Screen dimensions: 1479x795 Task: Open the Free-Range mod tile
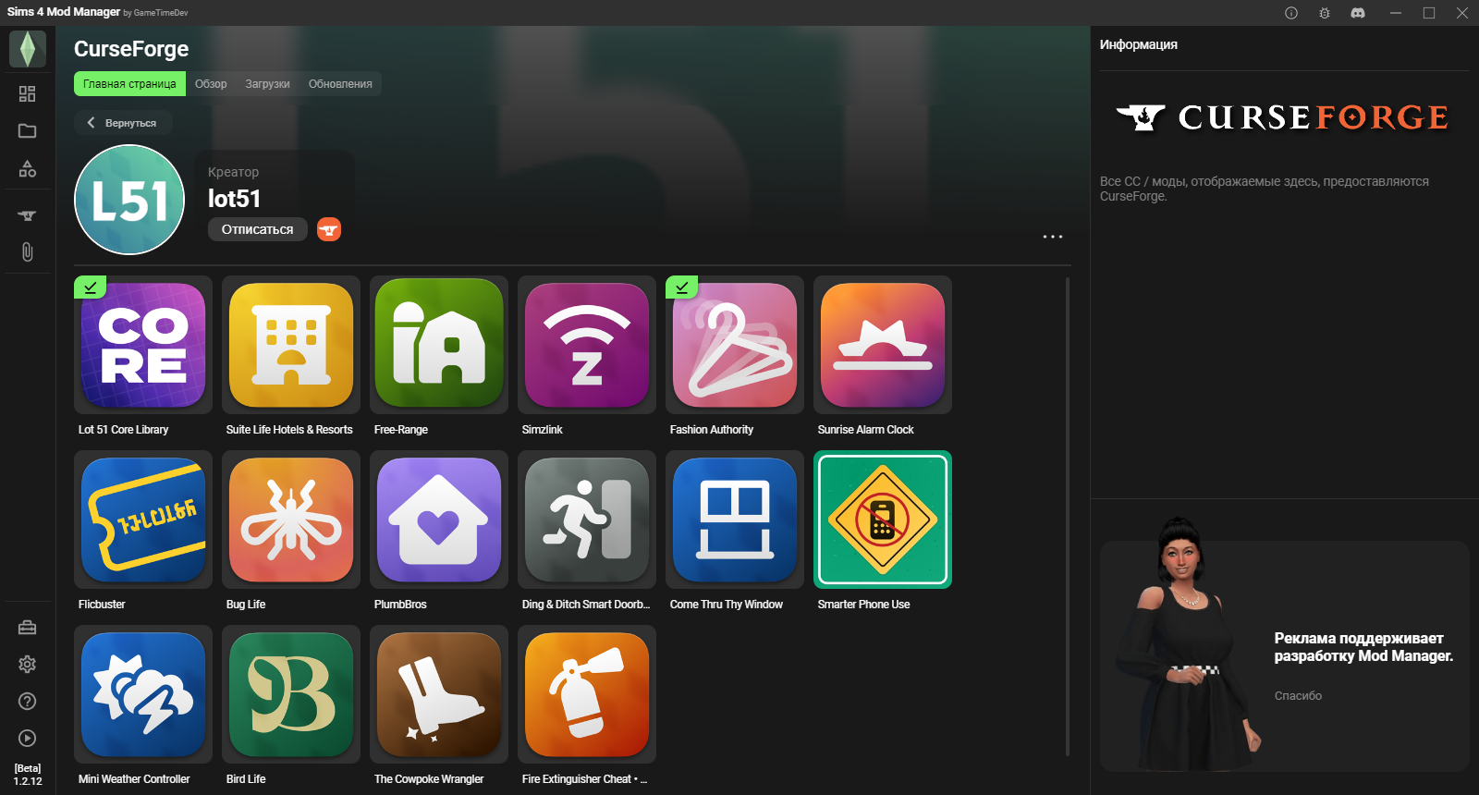tap(439, 345)
